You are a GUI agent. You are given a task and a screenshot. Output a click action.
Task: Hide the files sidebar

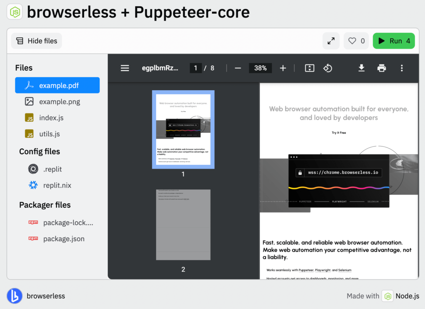36,41
